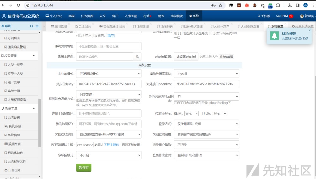
Task: Click the REIM提醒 bell notification icon
Action: 274,36
